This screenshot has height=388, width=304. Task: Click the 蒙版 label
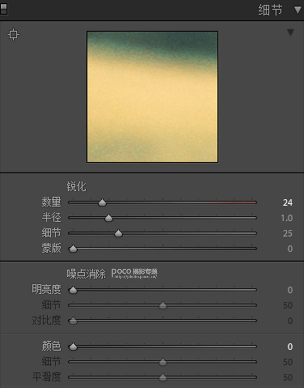(51, 248)
